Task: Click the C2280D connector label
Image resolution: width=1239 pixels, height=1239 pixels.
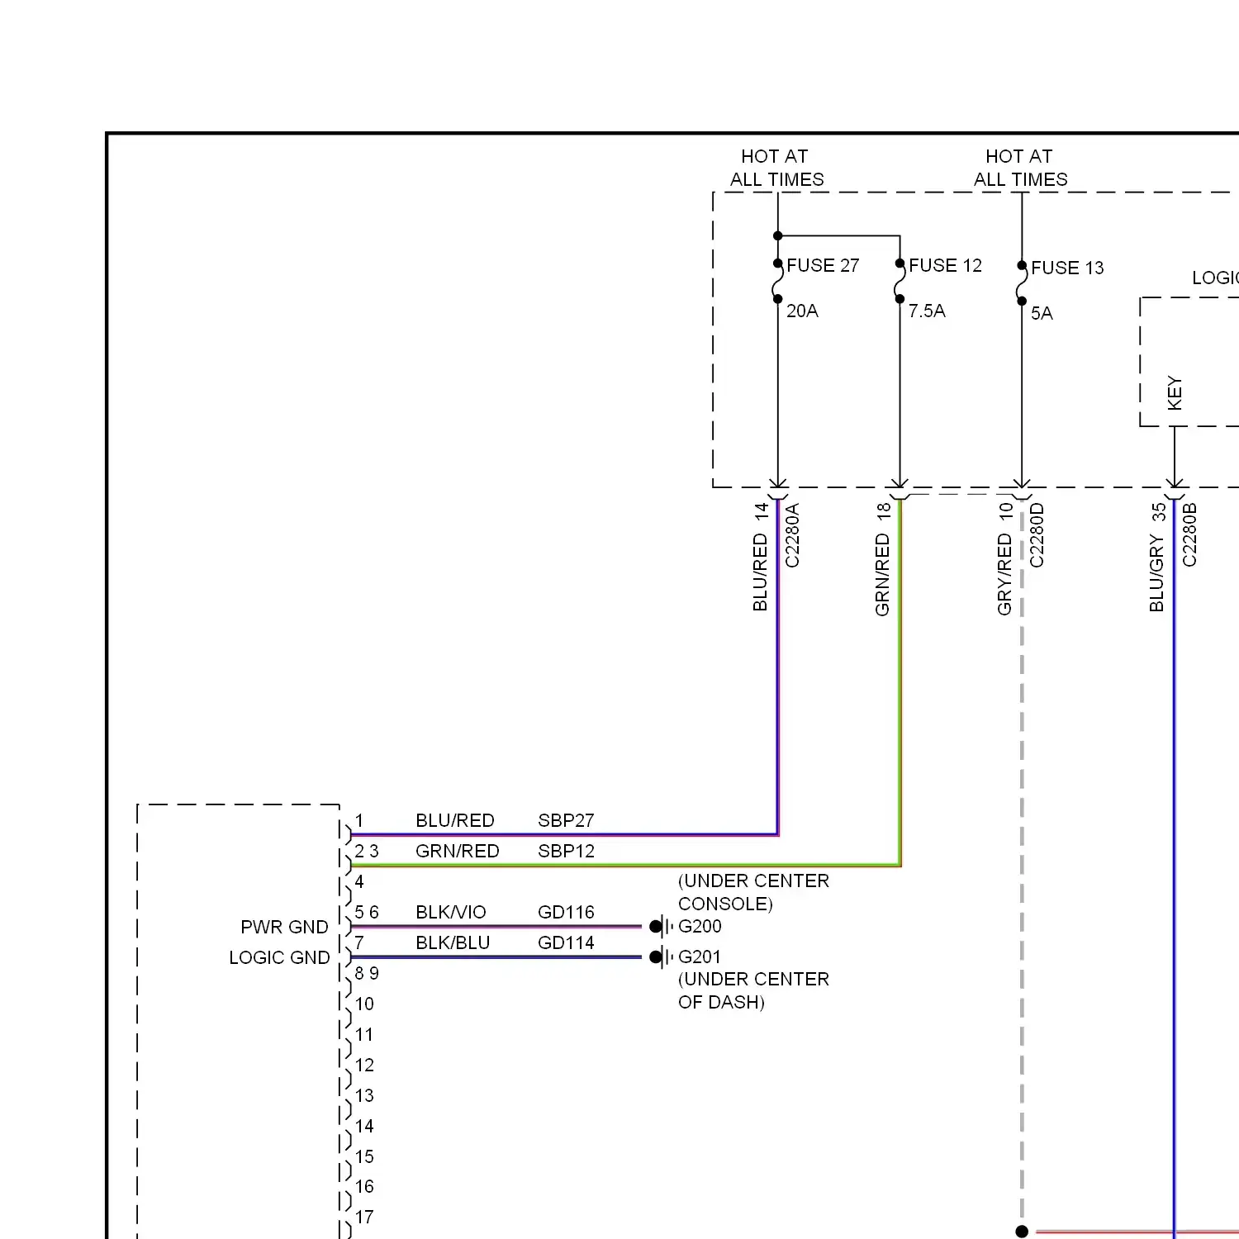Action: 1037,535
